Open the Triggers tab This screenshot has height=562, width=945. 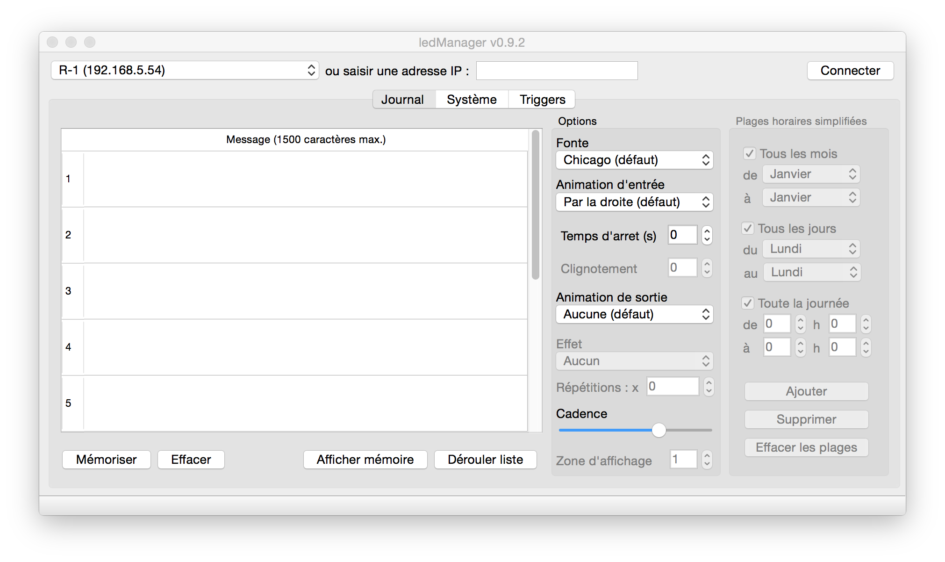click(x=542, y=100)
